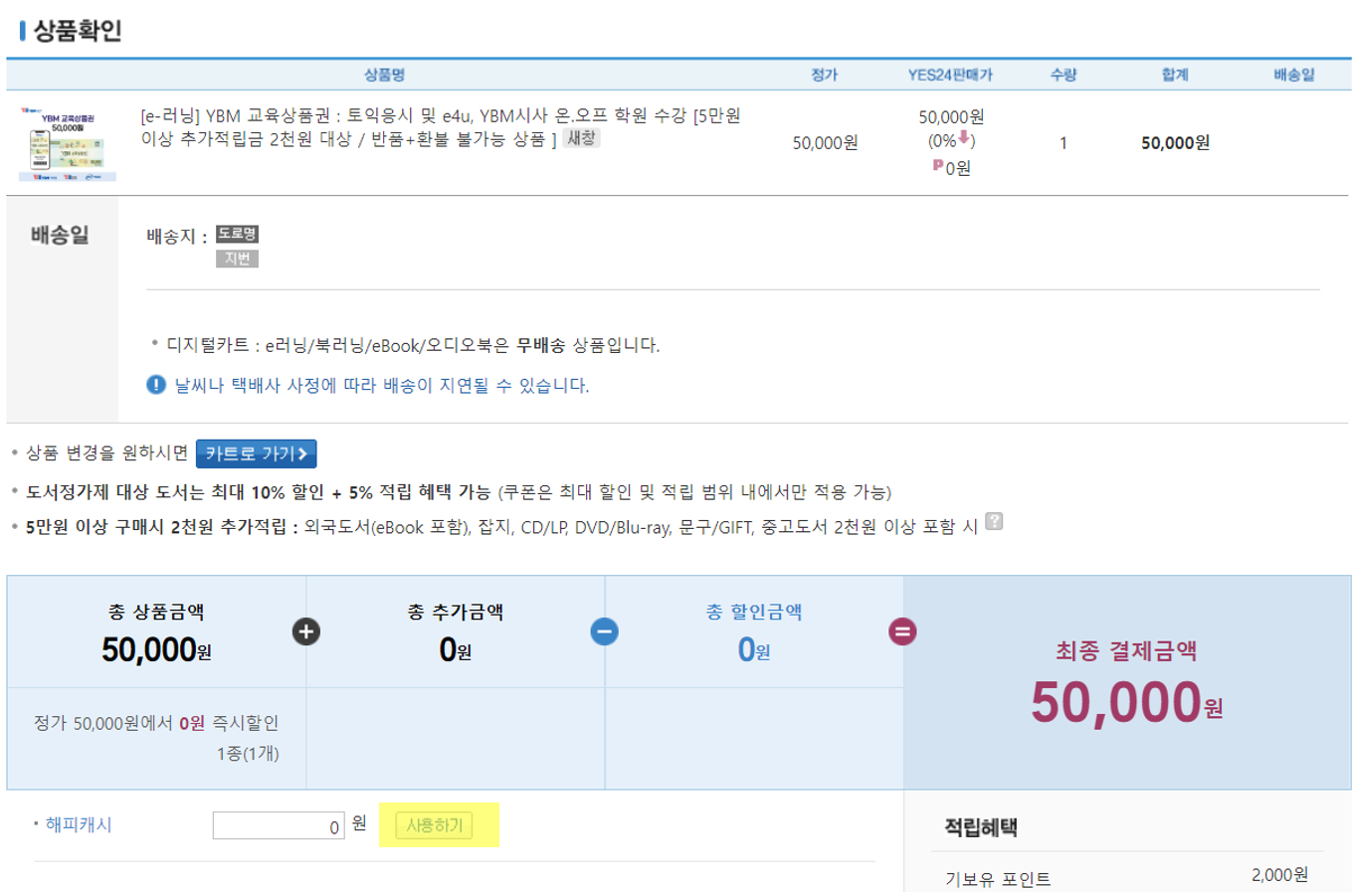Screen dimensions: 1353x892
Task: Select the 도로명 address badge
Action: [237, 234]
